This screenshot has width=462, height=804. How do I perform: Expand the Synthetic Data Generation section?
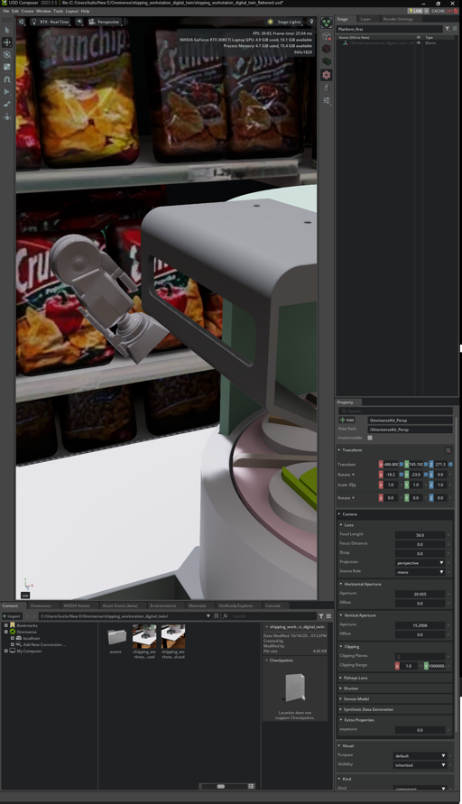(x=395, y=709)
